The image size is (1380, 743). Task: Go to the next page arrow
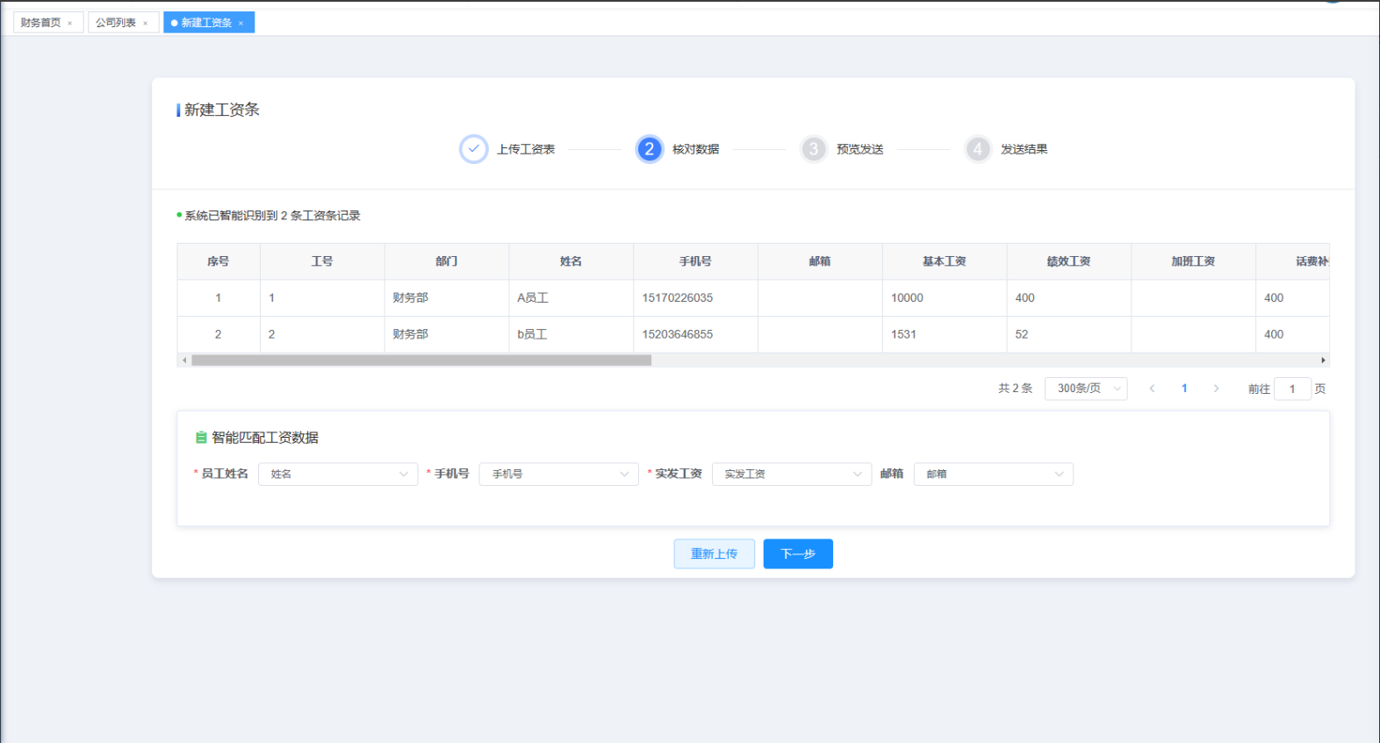[x=1216, y=389]
